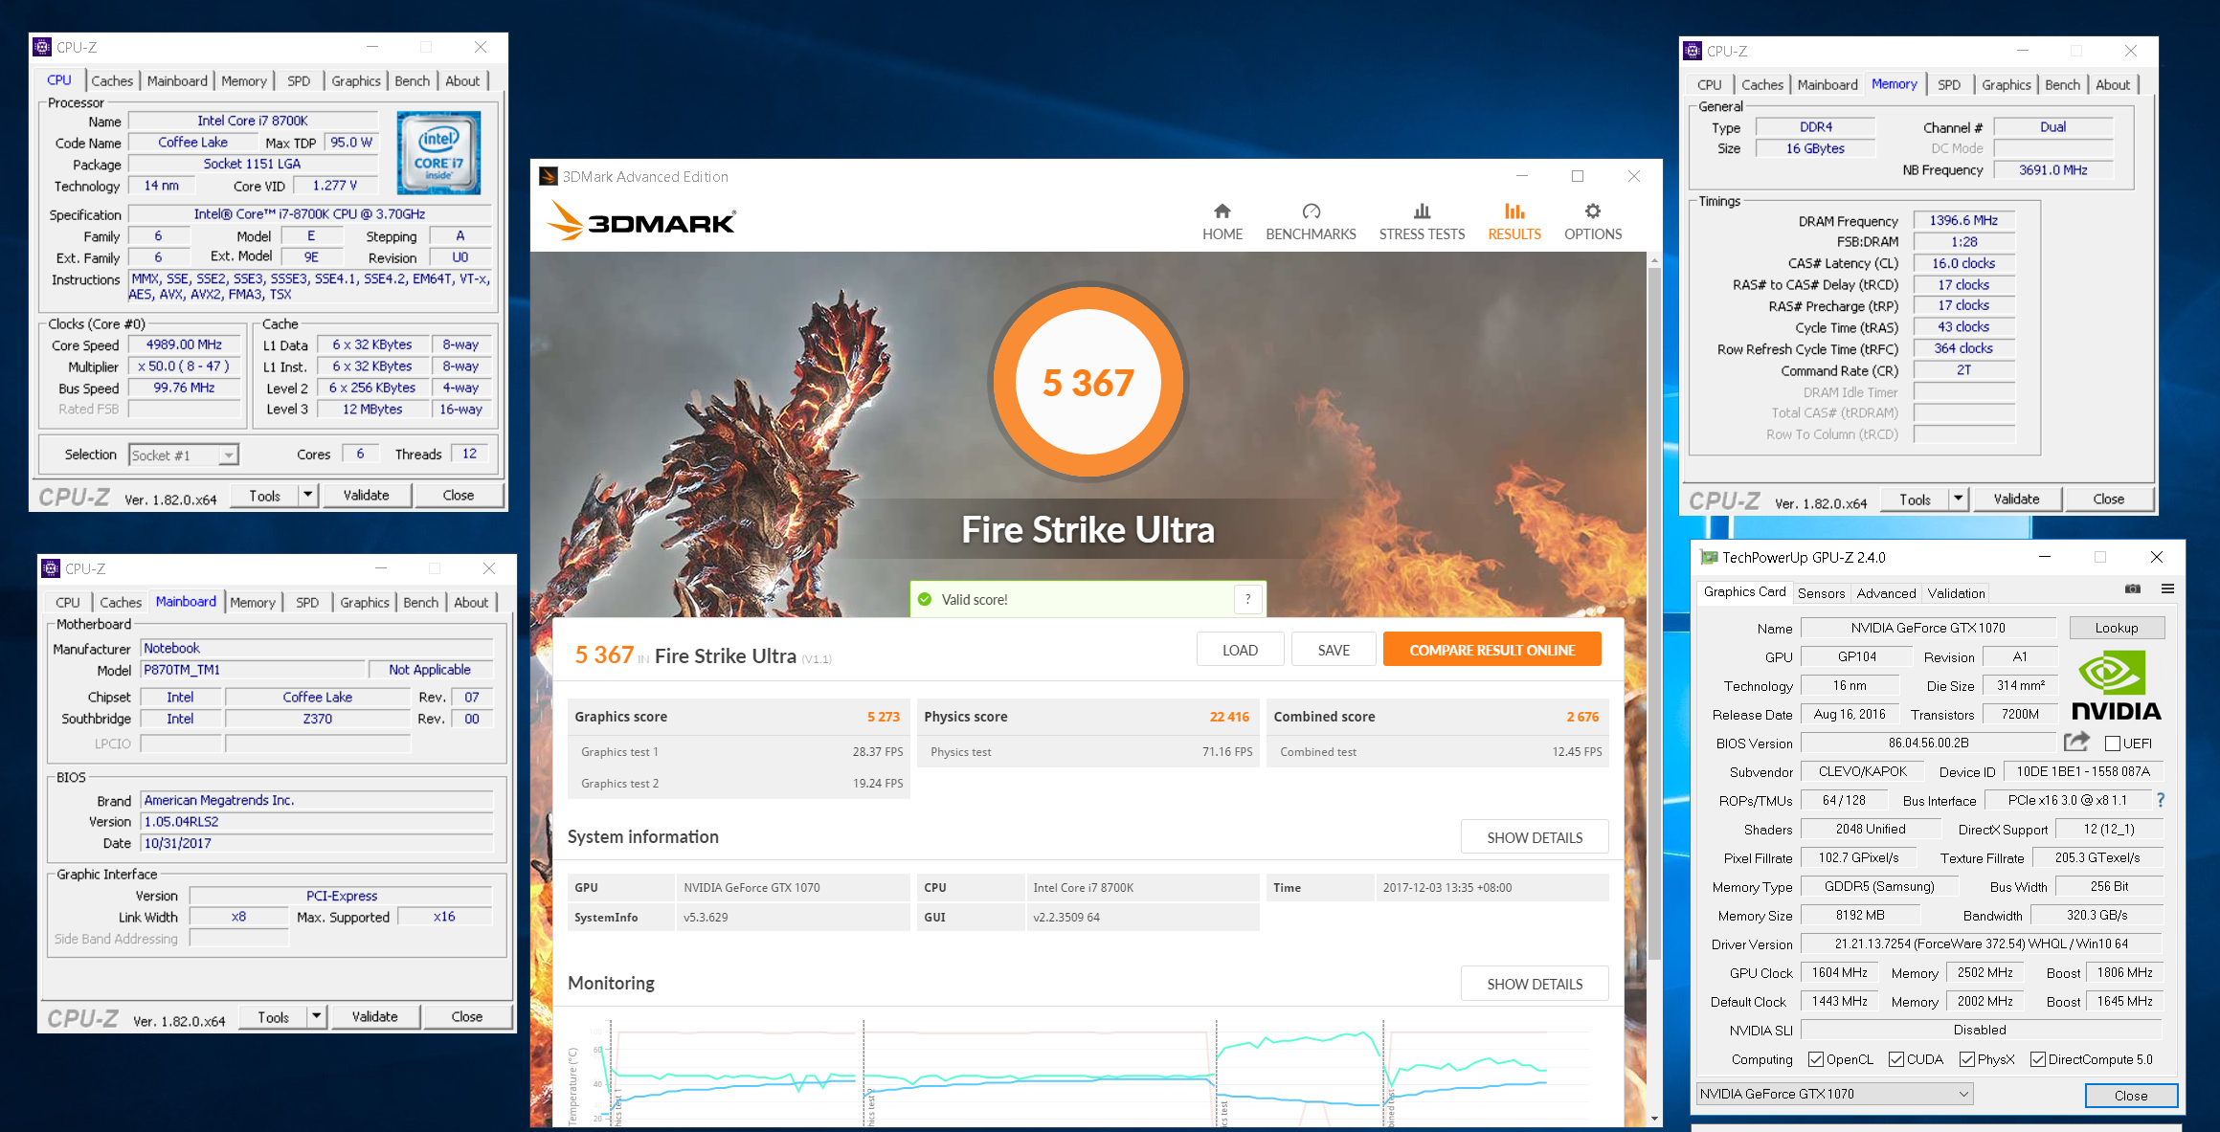2220x1132 pixels.
Task: Click the Fire Strike Ultra score circle
Action: (1088, 382)
